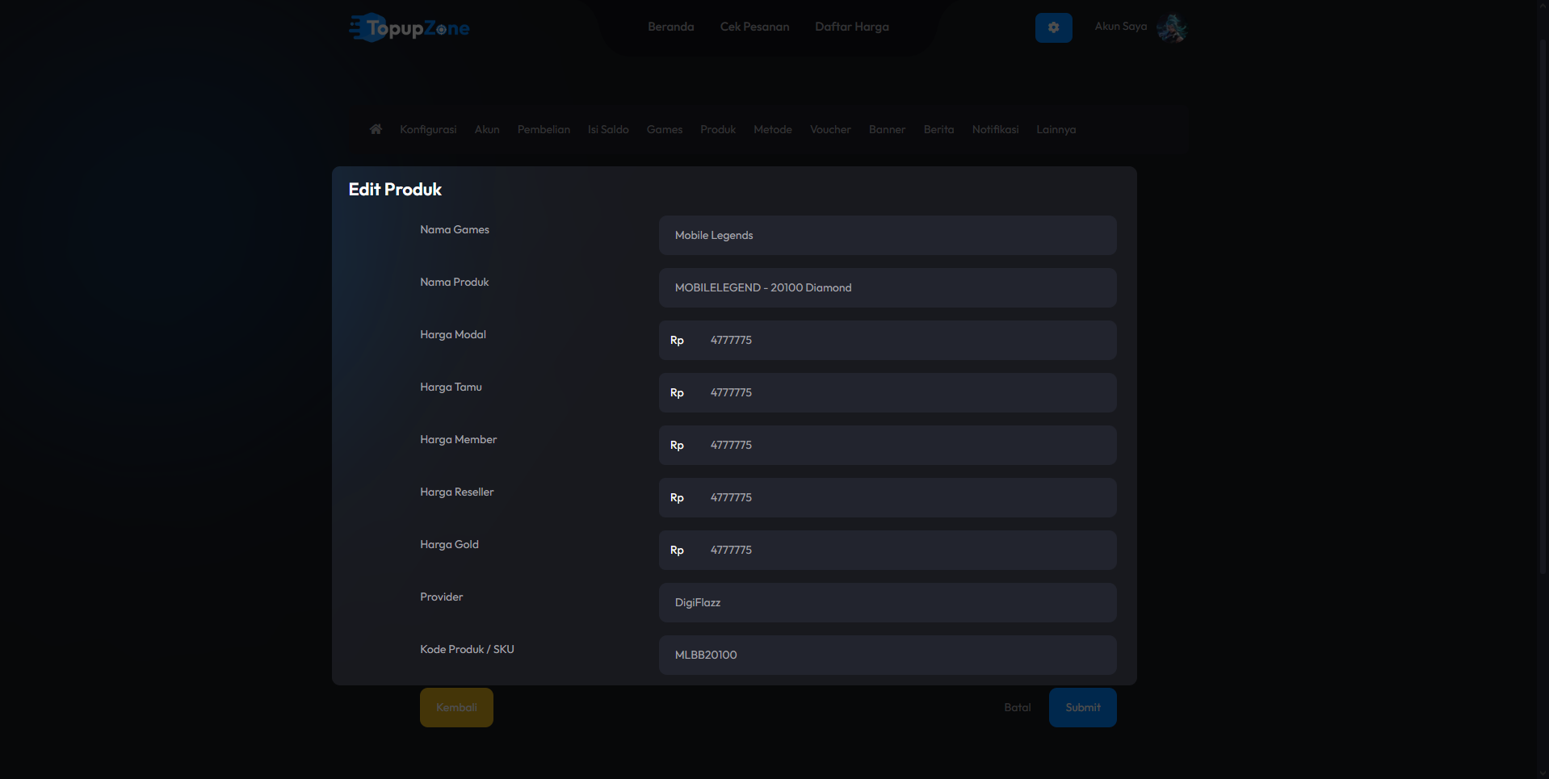The height and width of the screenshot is (779, 1549).
Task: Click the Rp prefix of Harga Tamu
Action: [677, 392]
